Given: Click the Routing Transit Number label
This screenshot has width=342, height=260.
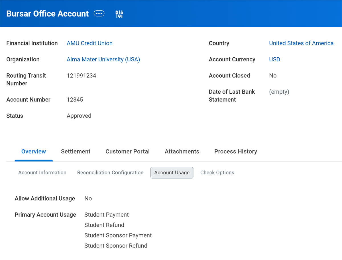Looking at the screenshot, I should pos(26,80).
